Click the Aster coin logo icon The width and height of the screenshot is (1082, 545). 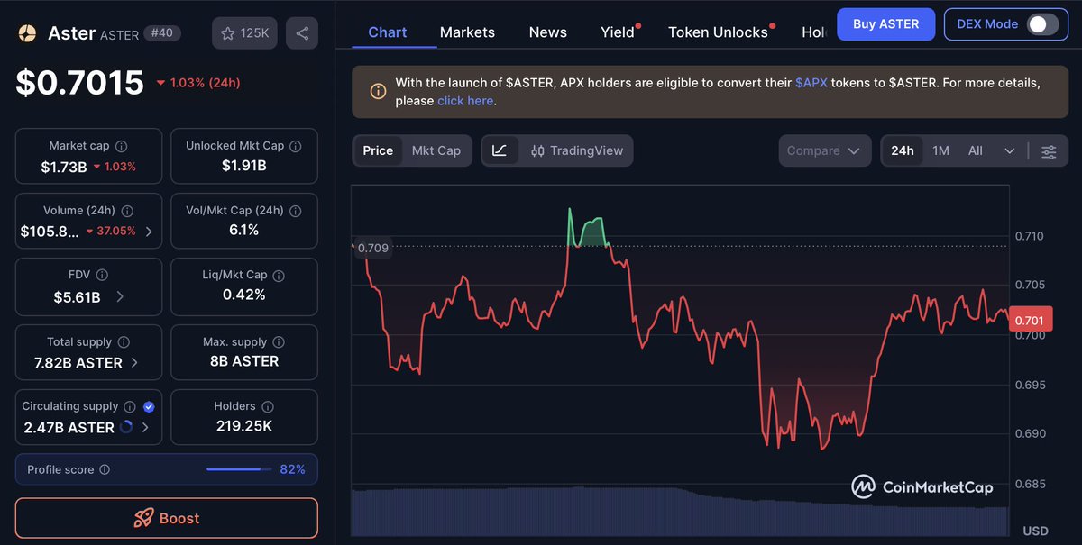click(28, 33)
